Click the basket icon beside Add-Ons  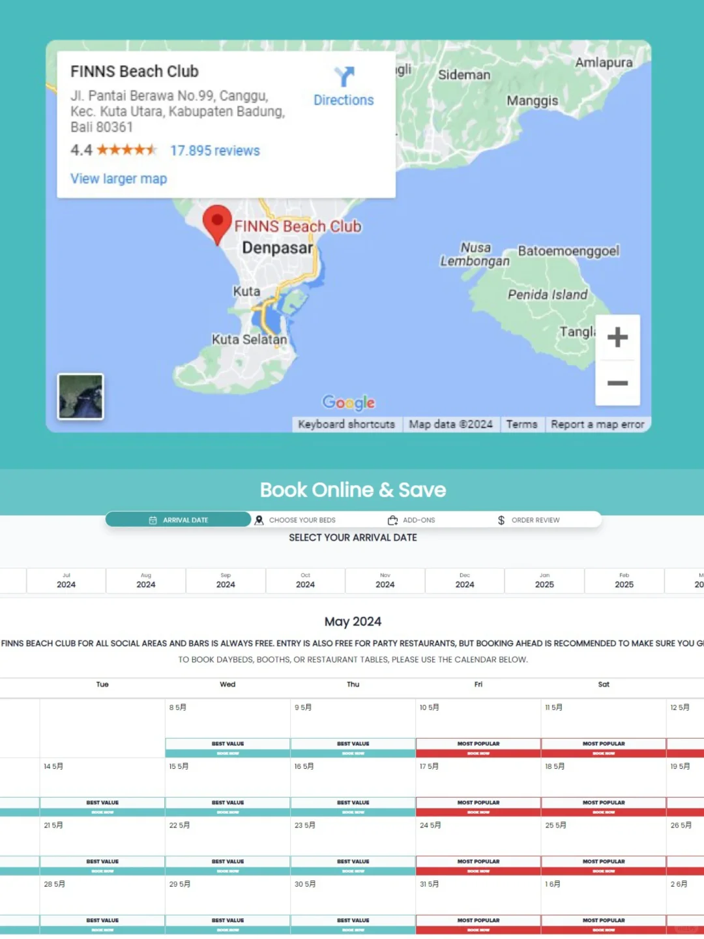pos(392,520)
